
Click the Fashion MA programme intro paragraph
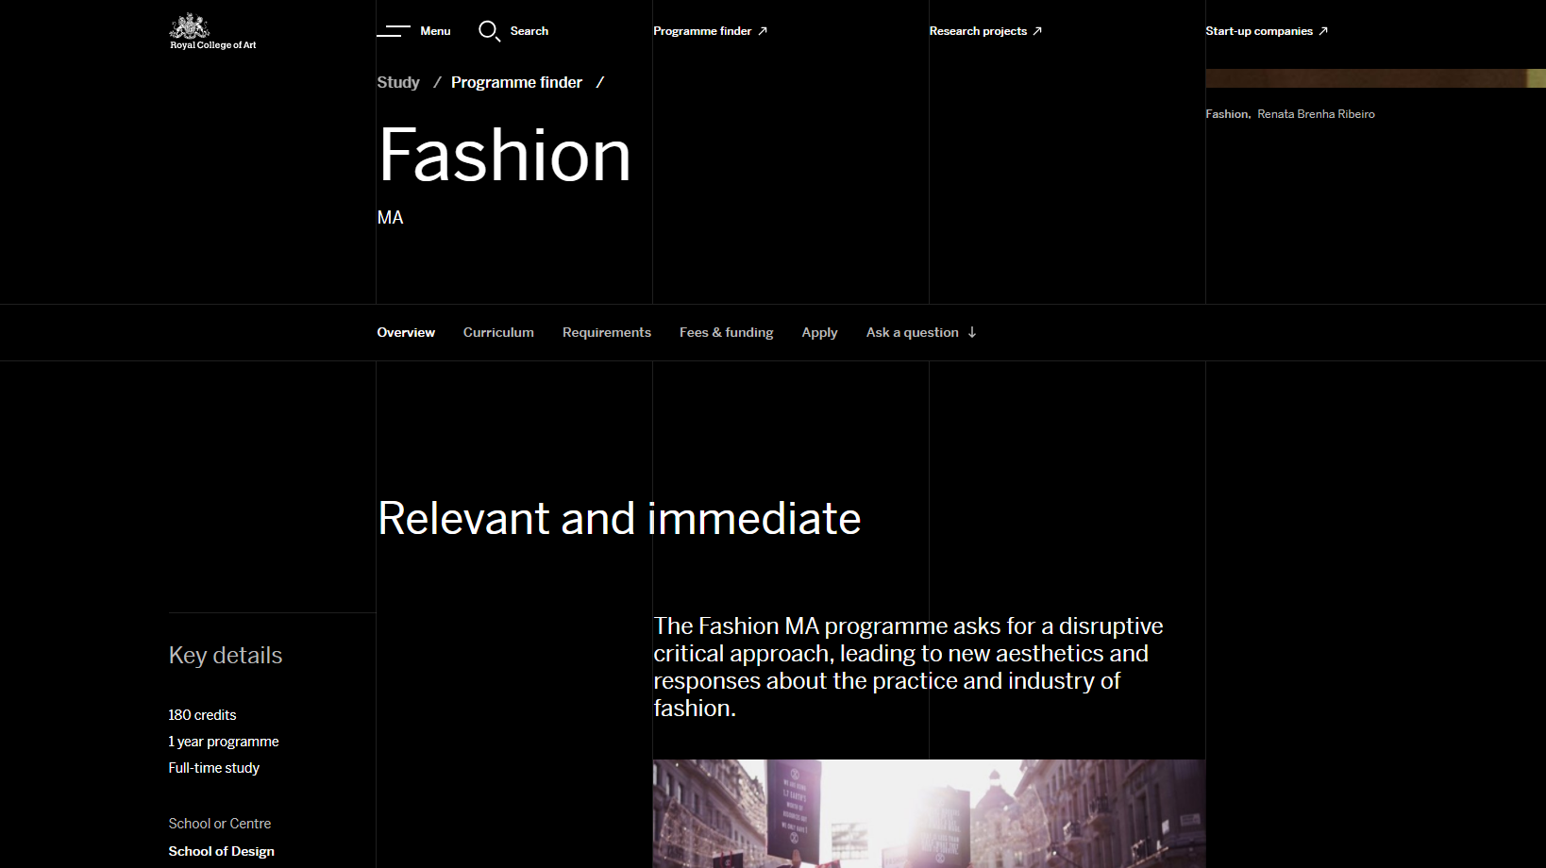point(908,667)
